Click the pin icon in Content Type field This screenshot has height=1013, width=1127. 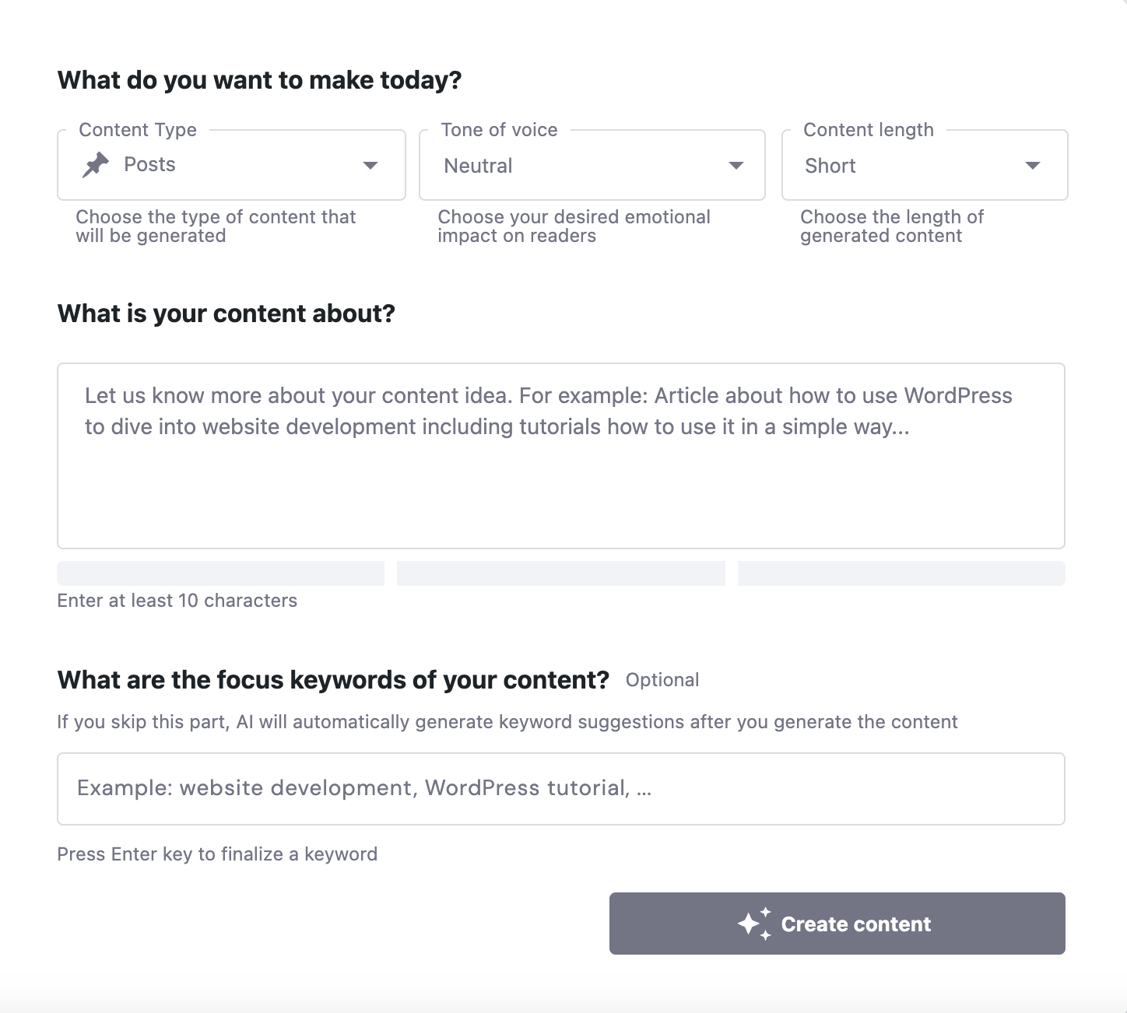[95, 165]
